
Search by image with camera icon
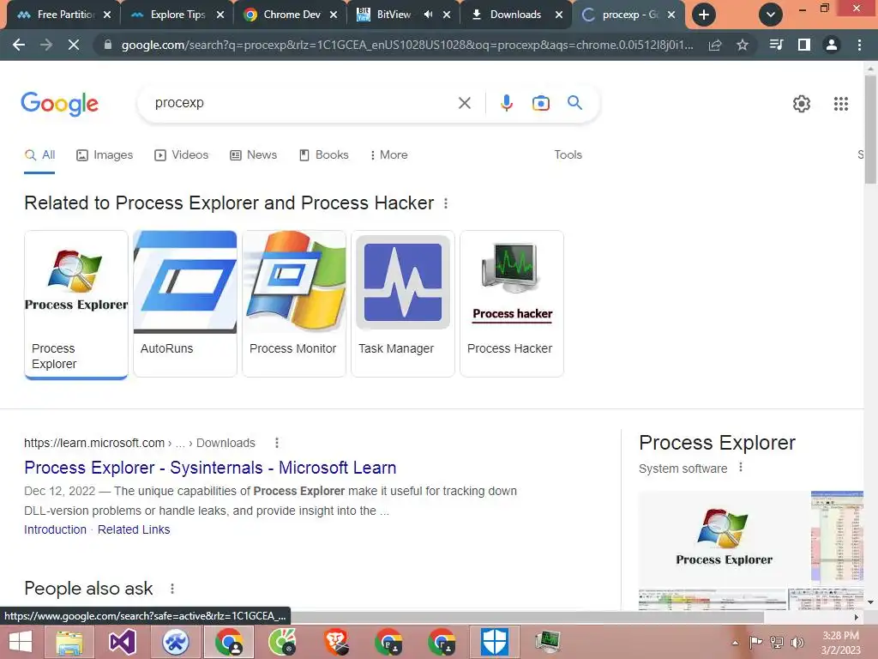pyautogui.click(x=540, y=103)
